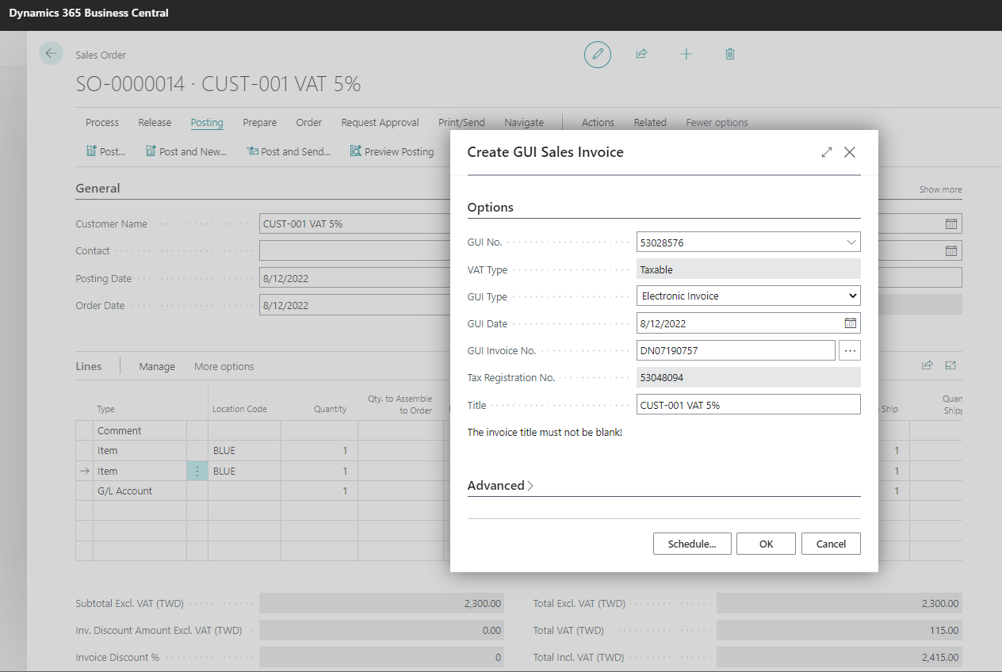Click the Title input field
Screen dimensions: 1002x672
pyautogui.click(x=748, y=404)
